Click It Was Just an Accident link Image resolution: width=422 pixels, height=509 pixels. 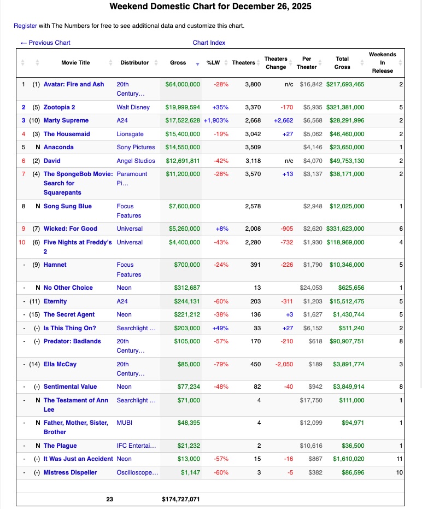coord(78,459)
